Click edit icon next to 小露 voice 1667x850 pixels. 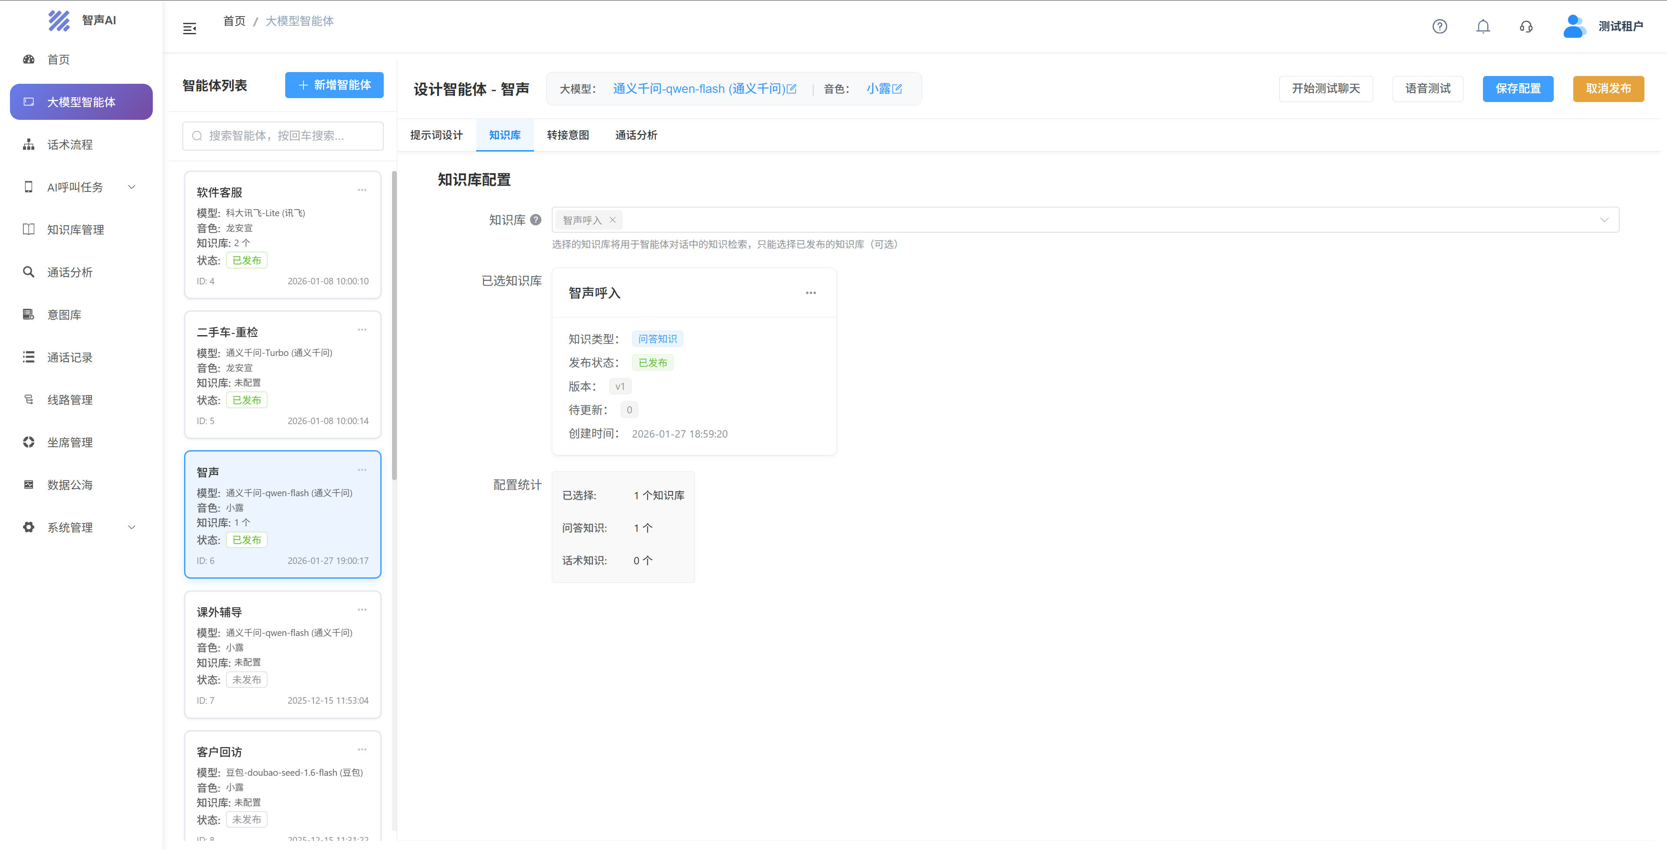(x=897, y=89)
